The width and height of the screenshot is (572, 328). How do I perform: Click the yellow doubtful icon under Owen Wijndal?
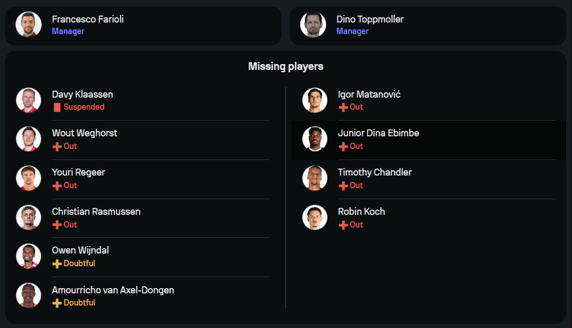click(57, 264)
